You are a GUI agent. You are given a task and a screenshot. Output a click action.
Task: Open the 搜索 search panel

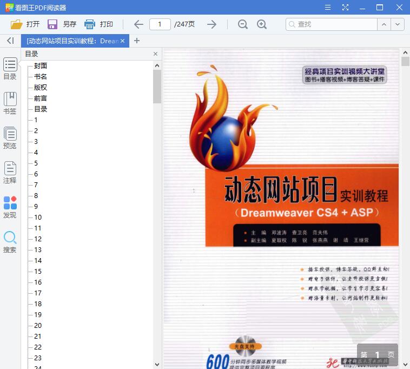click(x=10, y=242)
